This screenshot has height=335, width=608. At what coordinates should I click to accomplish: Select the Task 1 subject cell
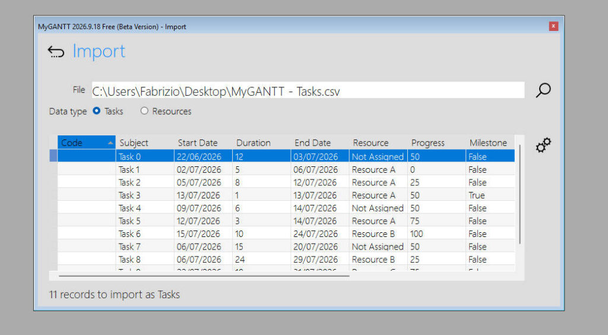tap(145, 169)
